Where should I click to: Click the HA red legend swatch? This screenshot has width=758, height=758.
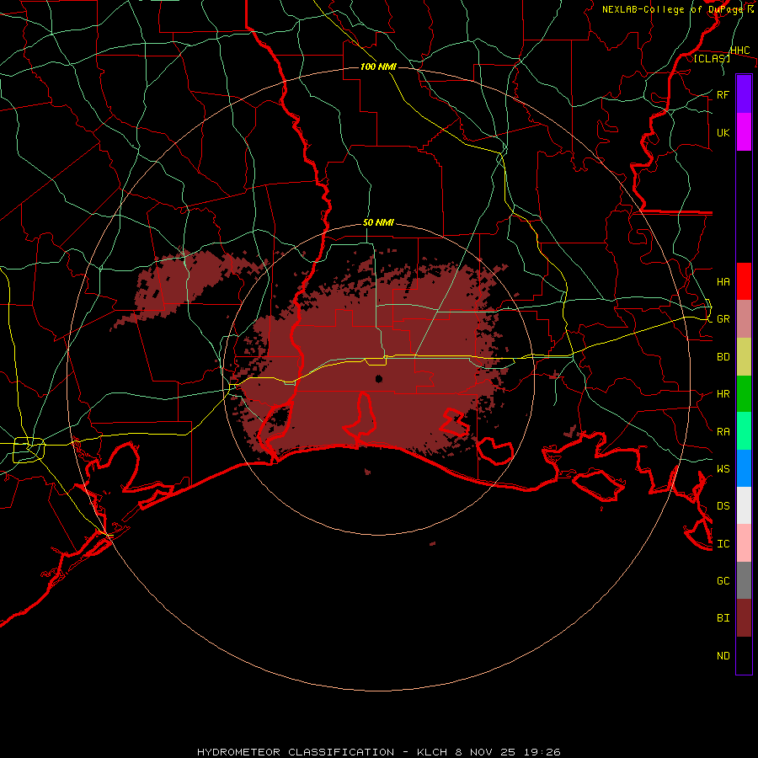(x=744, y=281)
